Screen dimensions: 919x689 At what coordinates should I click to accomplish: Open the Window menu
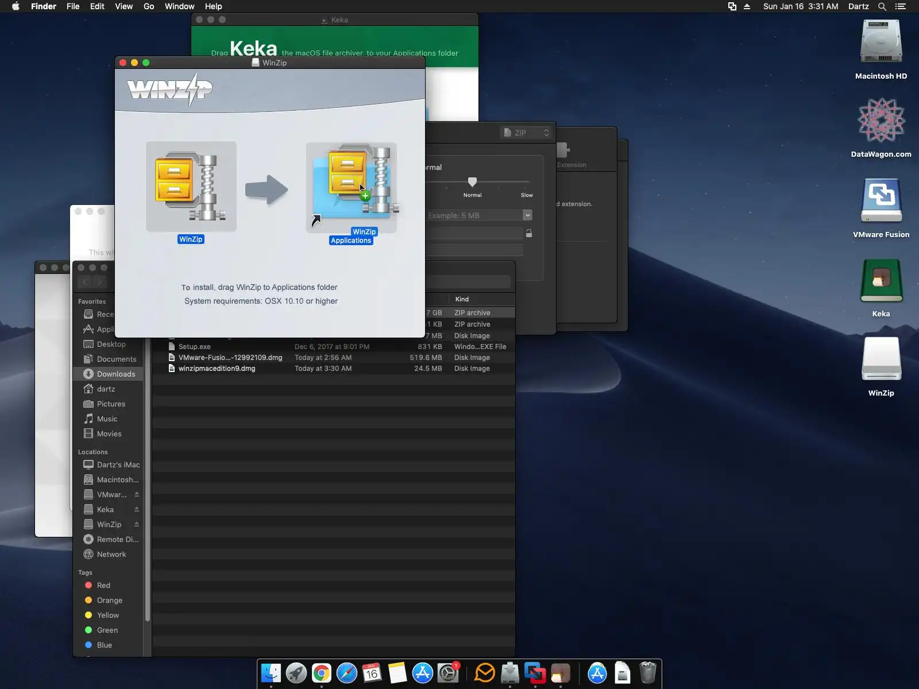click(x=180, y=6)
